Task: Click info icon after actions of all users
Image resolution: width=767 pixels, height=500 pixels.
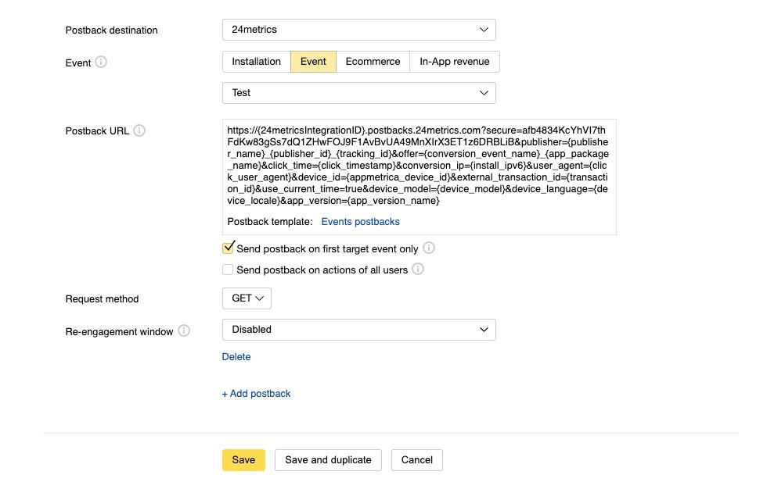Action: (x=418, y=270)
